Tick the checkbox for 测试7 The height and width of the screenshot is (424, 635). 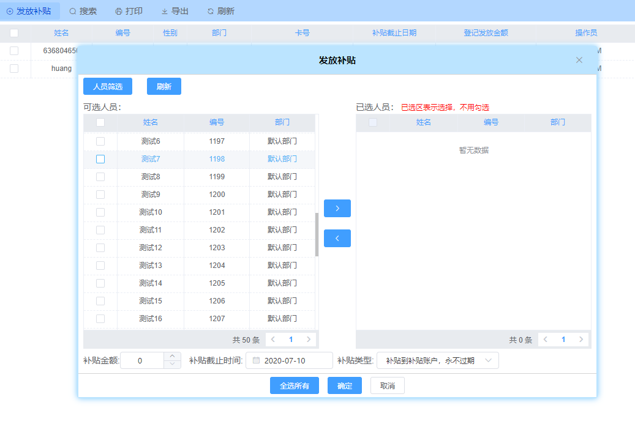tap(100, 159)
